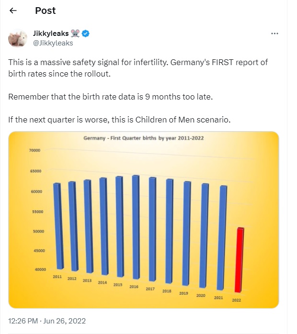This screenshot has width=297, height=334.
Task: Click the Jikkyleaks display name
Action: pos(51,33)
